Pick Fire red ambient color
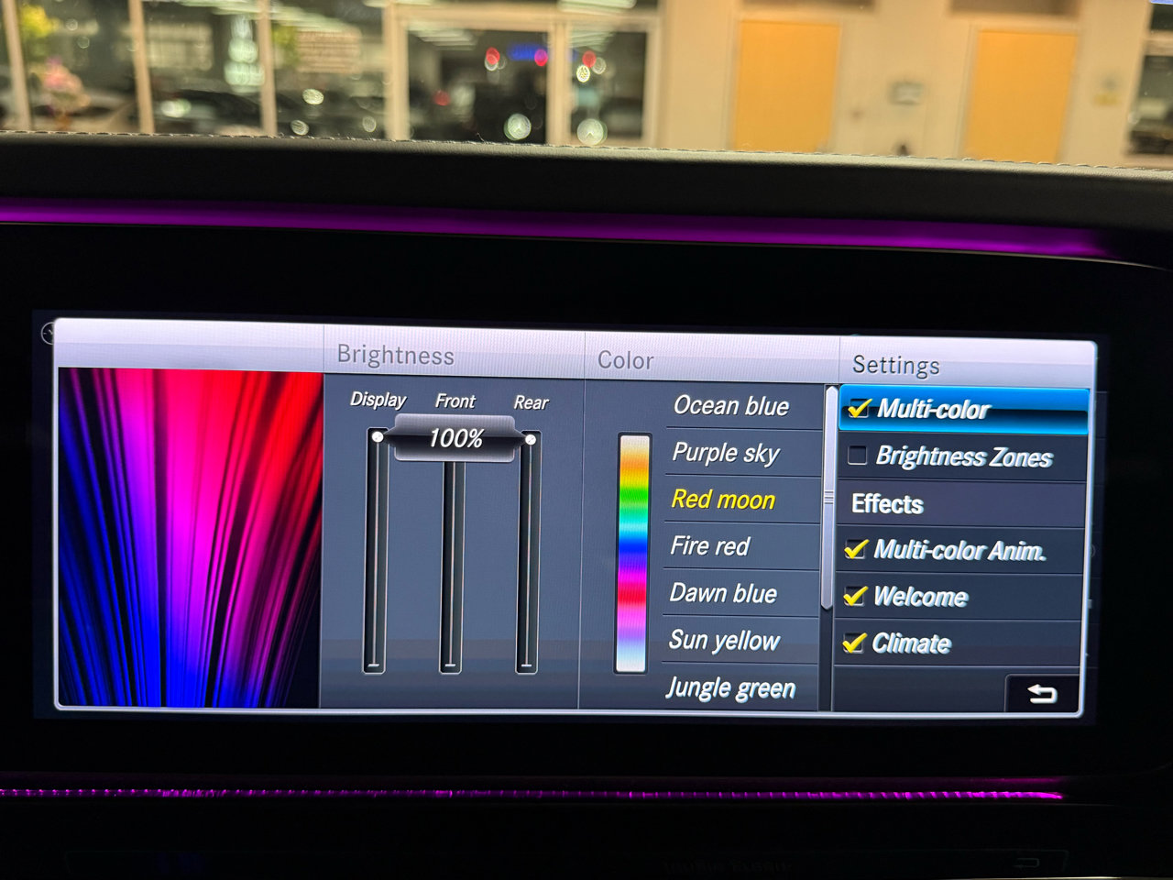 click(710, 546)
